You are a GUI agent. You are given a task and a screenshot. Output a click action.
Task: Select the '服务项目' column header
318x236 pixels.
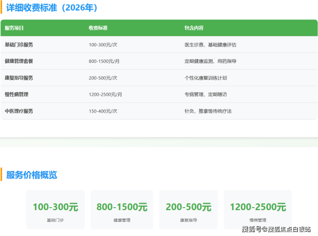coord(14,28)
